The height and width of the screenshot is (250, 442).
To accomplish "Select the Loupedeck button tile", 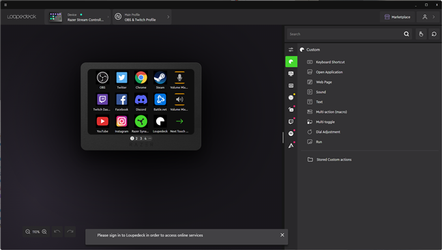I will (x=160, y=124).
